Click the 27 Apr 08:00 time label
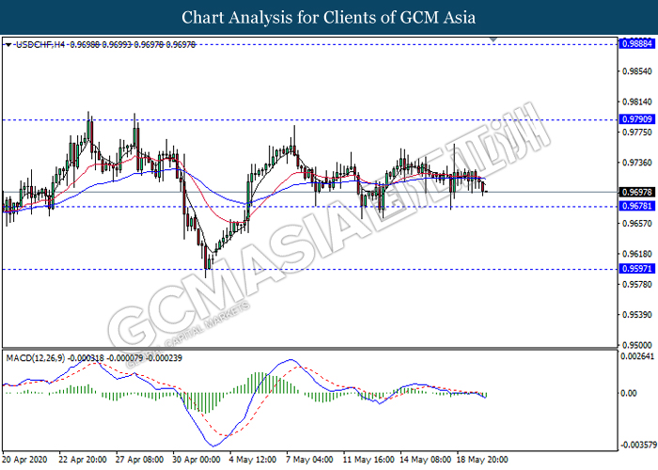The height and width of the screenshot is (470, 658). (139, 460)
